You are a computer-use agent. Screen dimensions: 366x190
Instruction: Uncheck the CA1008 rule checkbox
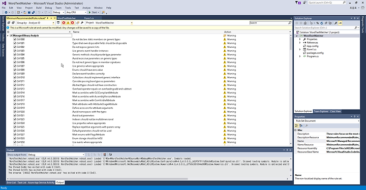click(x=15, y=70)
